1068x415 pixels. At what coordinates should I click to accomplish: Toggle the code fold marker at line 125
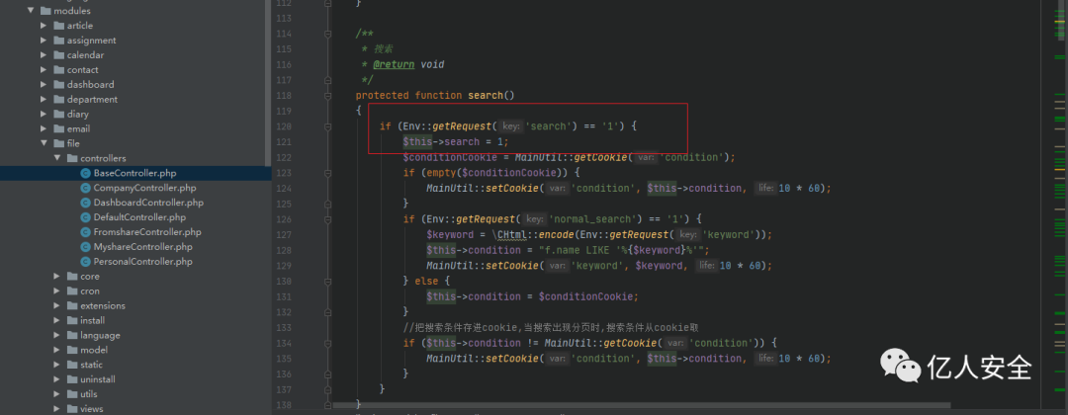click(x=328, y=204)
